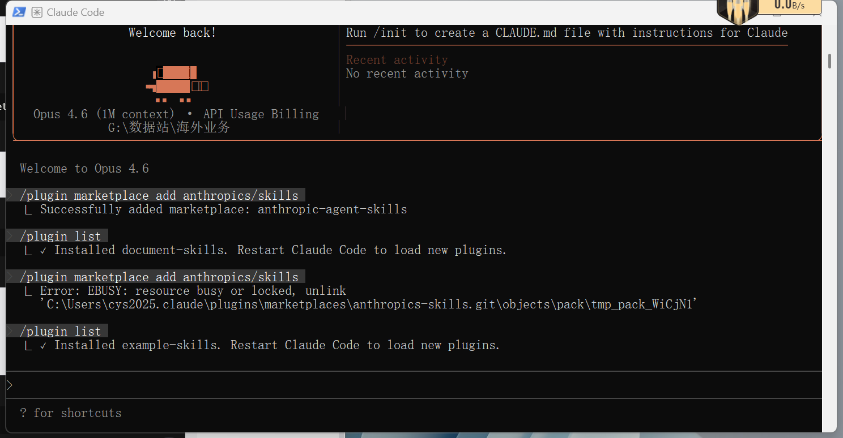Click the "Installed document-skills" result line
This screenshot has width=843, height=438.
click(273, 250)
